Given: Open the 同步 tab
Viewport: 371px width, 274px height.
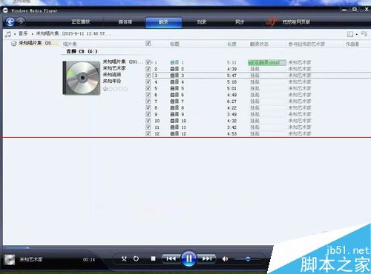Looking at the screenshot, I should coord(240,22).
